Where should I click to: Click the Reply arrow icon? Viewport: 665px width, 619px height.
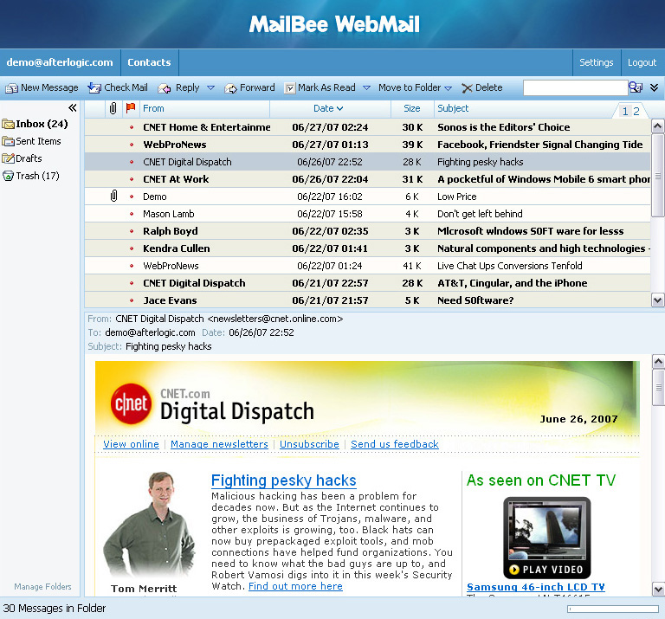tap(165, 88)
